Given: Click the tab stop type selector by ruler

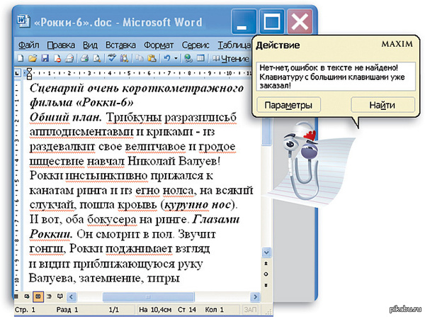Looking at the screenshot, I should pyautogui.click(x=19, y=72).
